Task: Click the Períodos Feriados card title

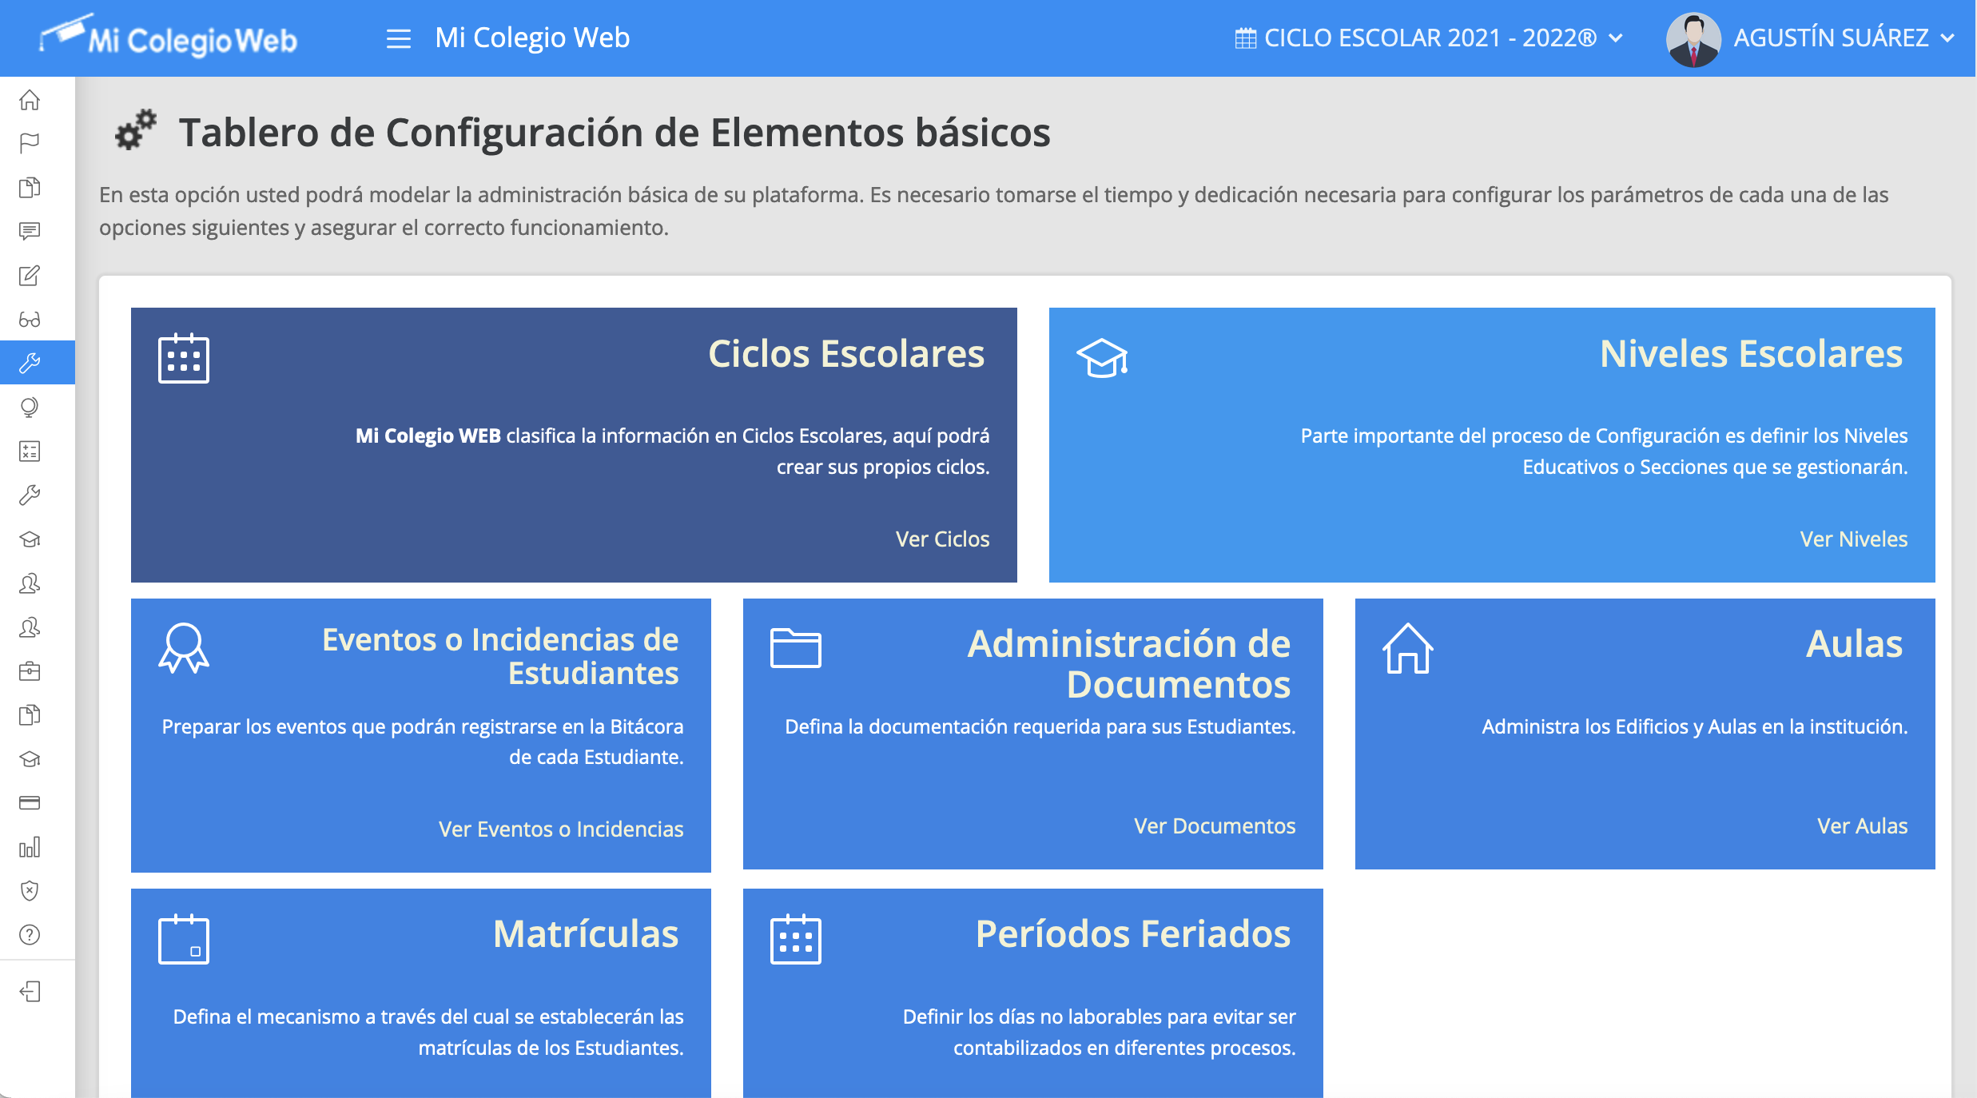Action: [1132, 933]
